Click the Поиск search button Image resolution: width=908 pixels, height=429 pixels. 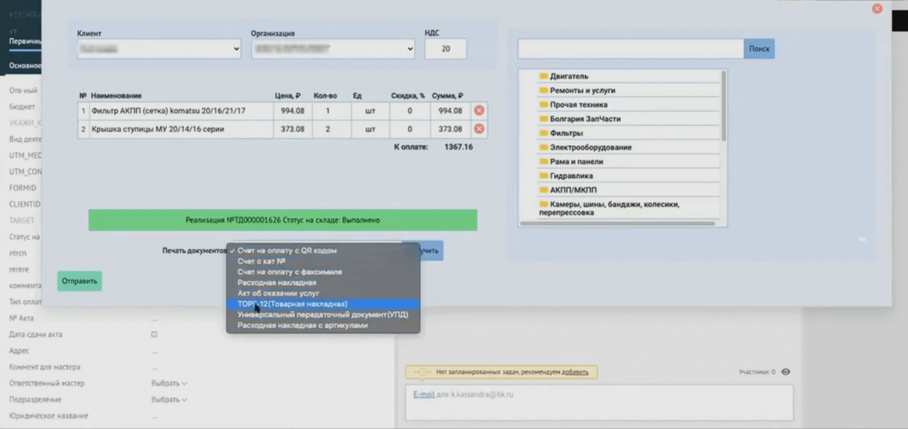(759, 49)
